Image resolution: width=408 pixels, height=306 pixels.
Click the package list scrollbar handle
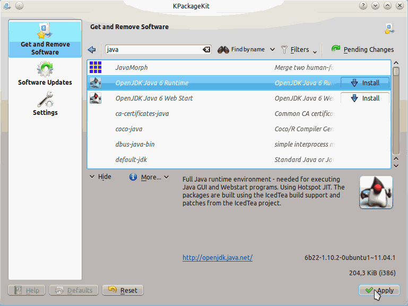(x=396, y=71)
